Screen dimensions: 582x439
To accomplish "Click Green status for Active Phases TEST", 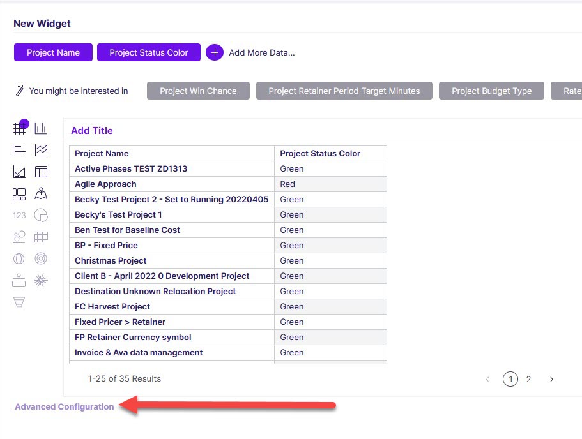I will pos(330,168).
